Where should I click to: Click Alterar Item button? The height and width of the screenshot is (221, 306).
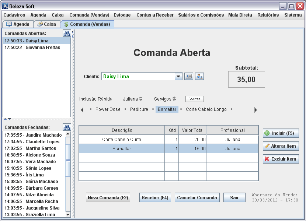281,146
